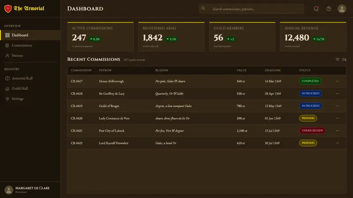Open Commissions in the sidebar
Viewport: 353px width, 198px height.
click(x=30, y=45)
